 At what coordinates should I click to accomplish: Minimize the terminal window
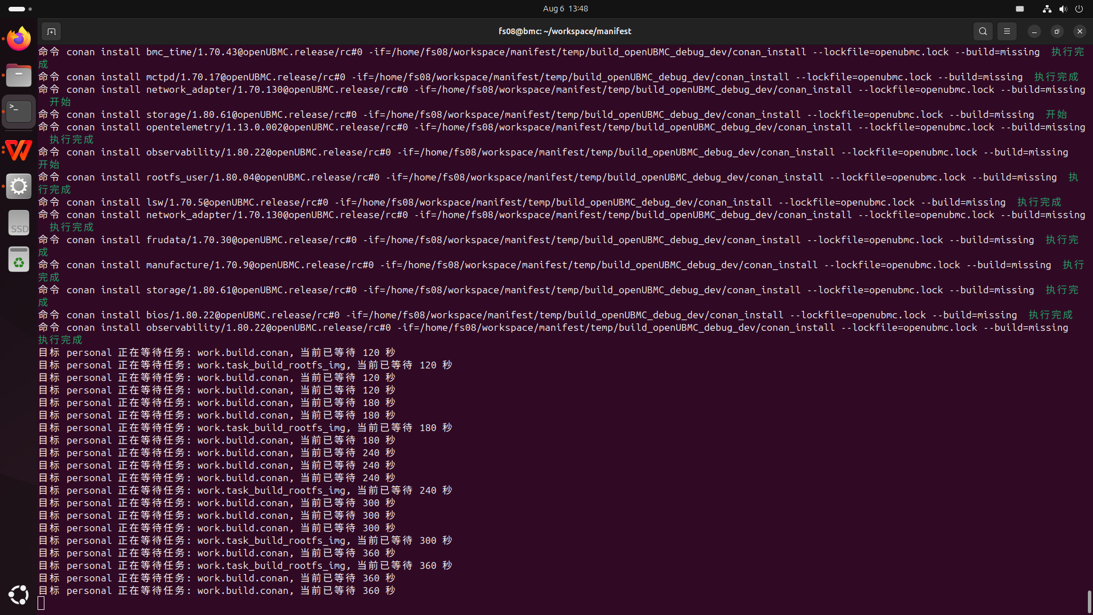(1034, 31)
